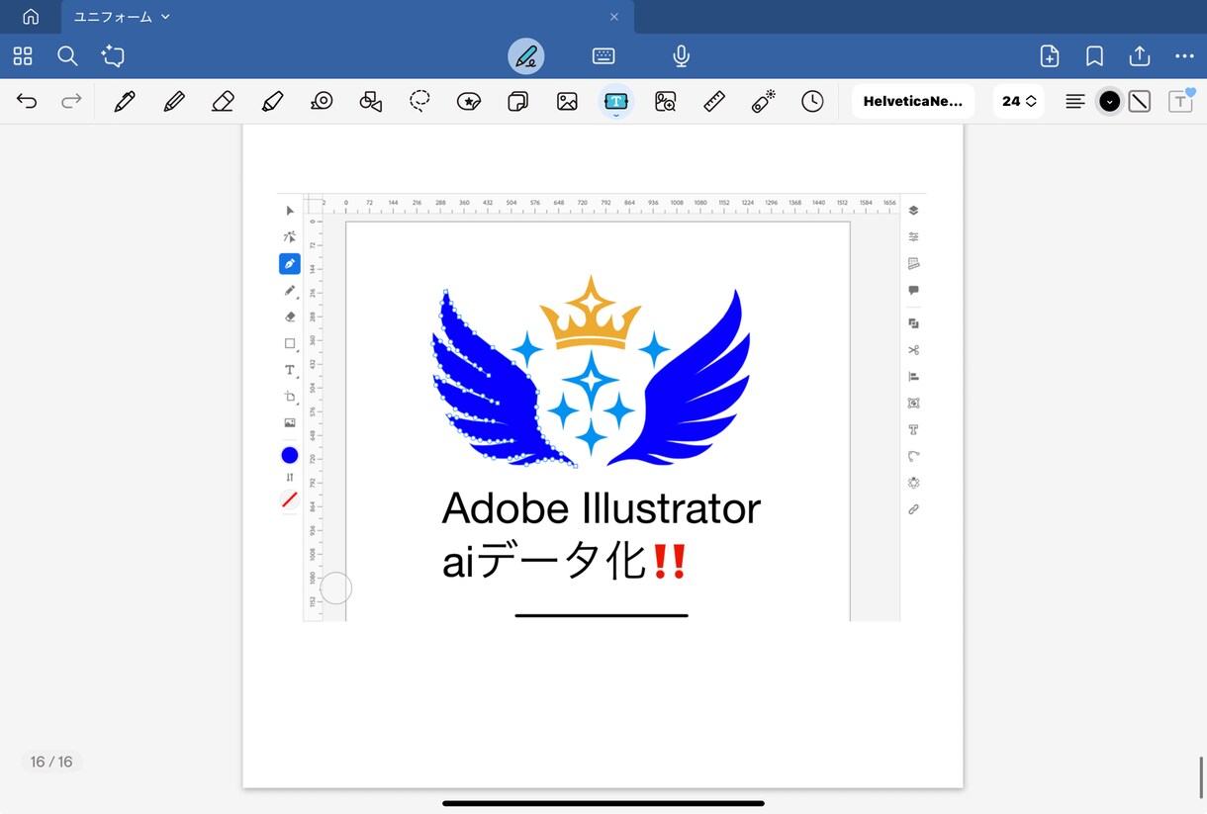The image size is (1207, 814).
Task: Select the tape tool
Action: tap(322, 101)
